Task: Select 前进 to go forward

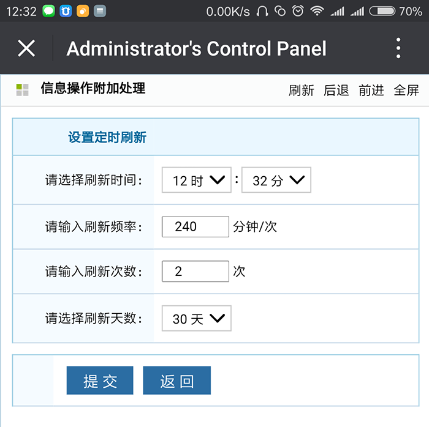Action: click(x=371, y=91)
